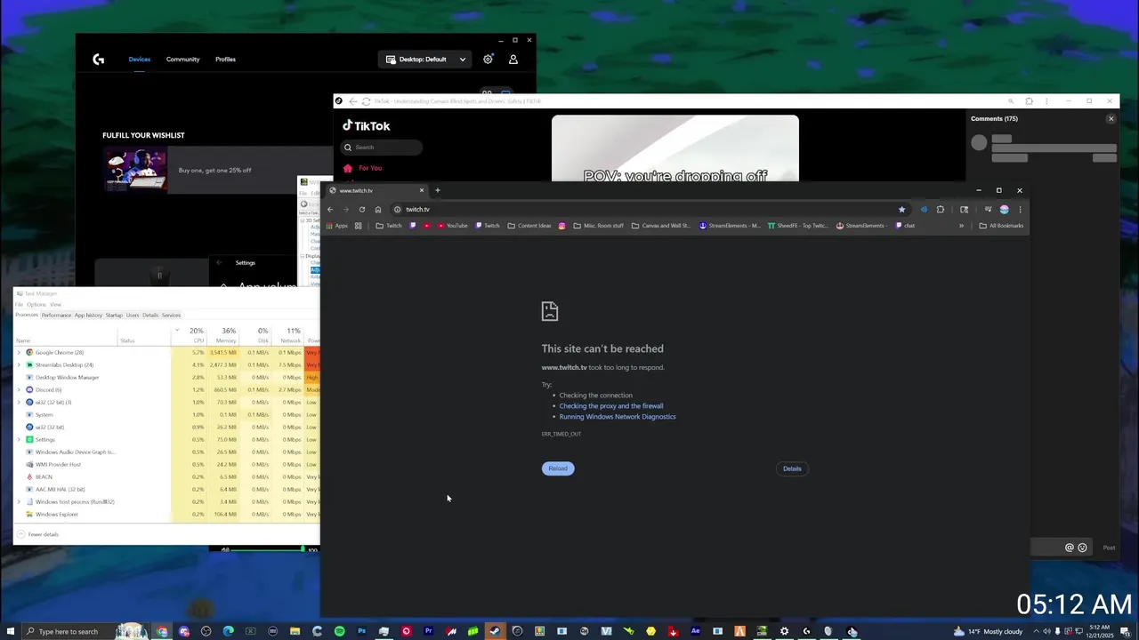
Task: Open 'Running Windows Network Diagnostics' link
Action: click(618, 417)
